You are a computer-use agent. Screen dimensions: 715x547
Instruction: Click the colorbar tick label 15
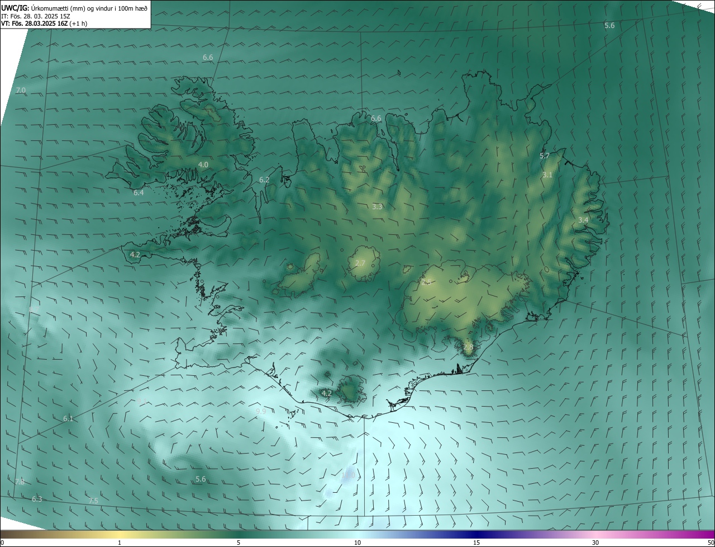click(x=476, y=543)
